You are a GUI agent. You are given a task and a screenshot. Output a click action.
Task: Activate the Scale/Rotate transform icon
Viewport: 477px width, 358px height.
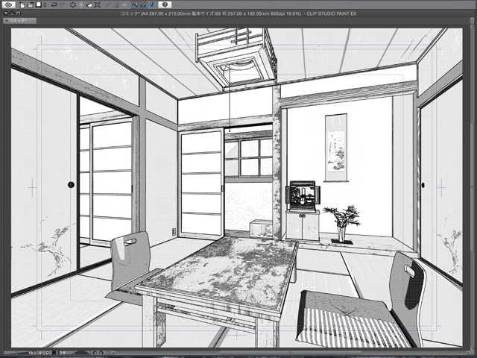click(x=98, y=4)
